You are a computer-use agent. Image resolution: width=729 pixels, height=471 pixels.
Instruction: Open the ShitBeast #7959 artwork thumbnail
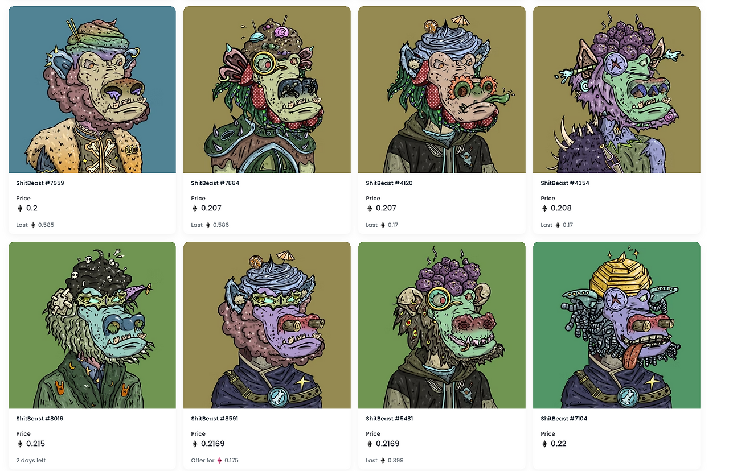click(x=92, y=89)
